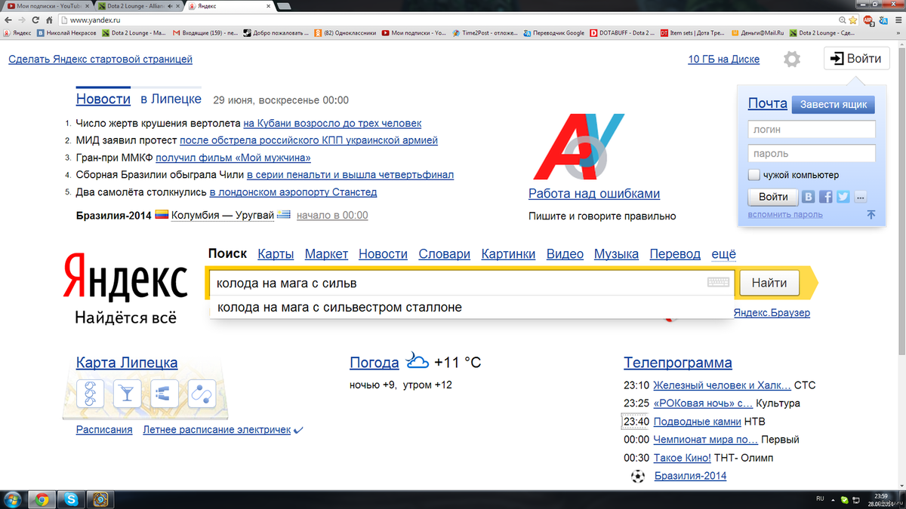Reload the page with the refresh icon
The height and width of the screenshot is (509, 906).
[36, 20]
